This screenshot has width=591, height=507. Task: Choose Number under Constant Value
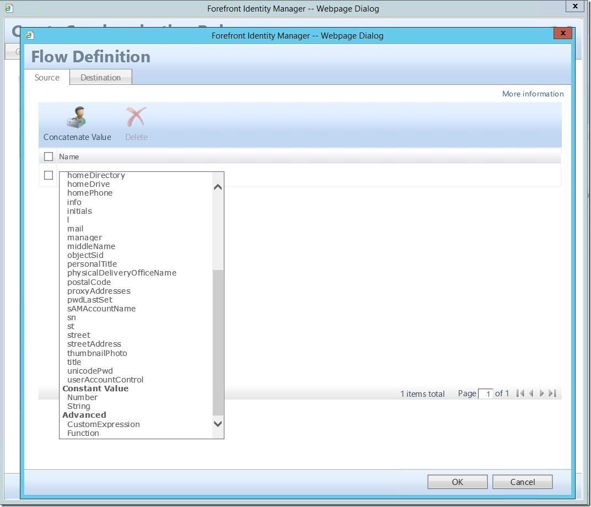(x=82, y=397)
